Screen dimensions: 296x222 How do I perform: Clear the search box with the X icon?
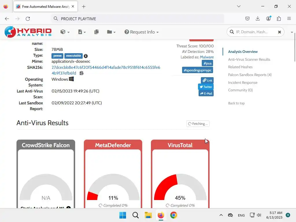click(x=280, y=32)
